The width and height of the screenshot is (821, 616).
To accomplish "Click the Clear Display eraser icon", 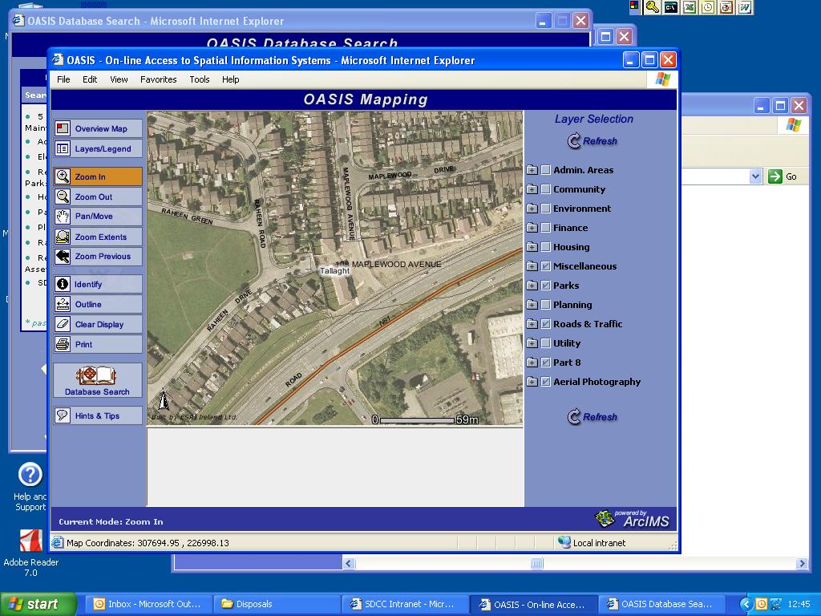I will [x=63, y=324].
